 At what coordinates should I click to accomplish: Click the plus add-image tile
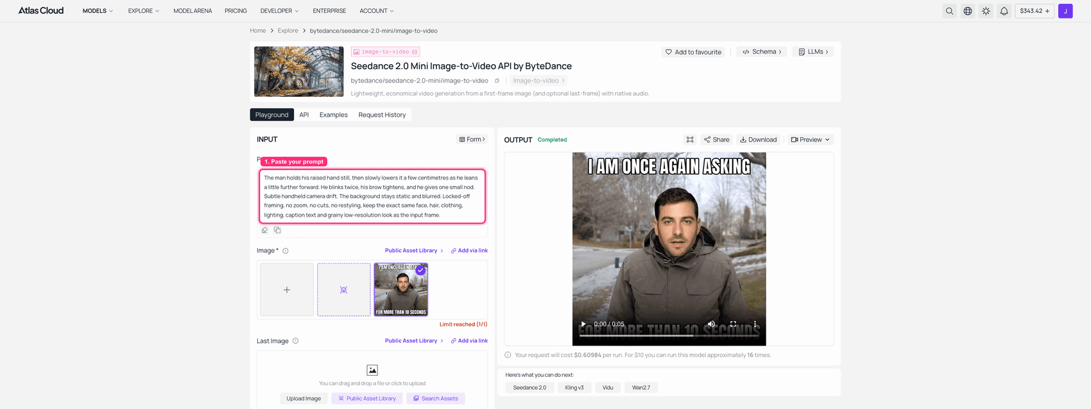(x=287, y=290)
